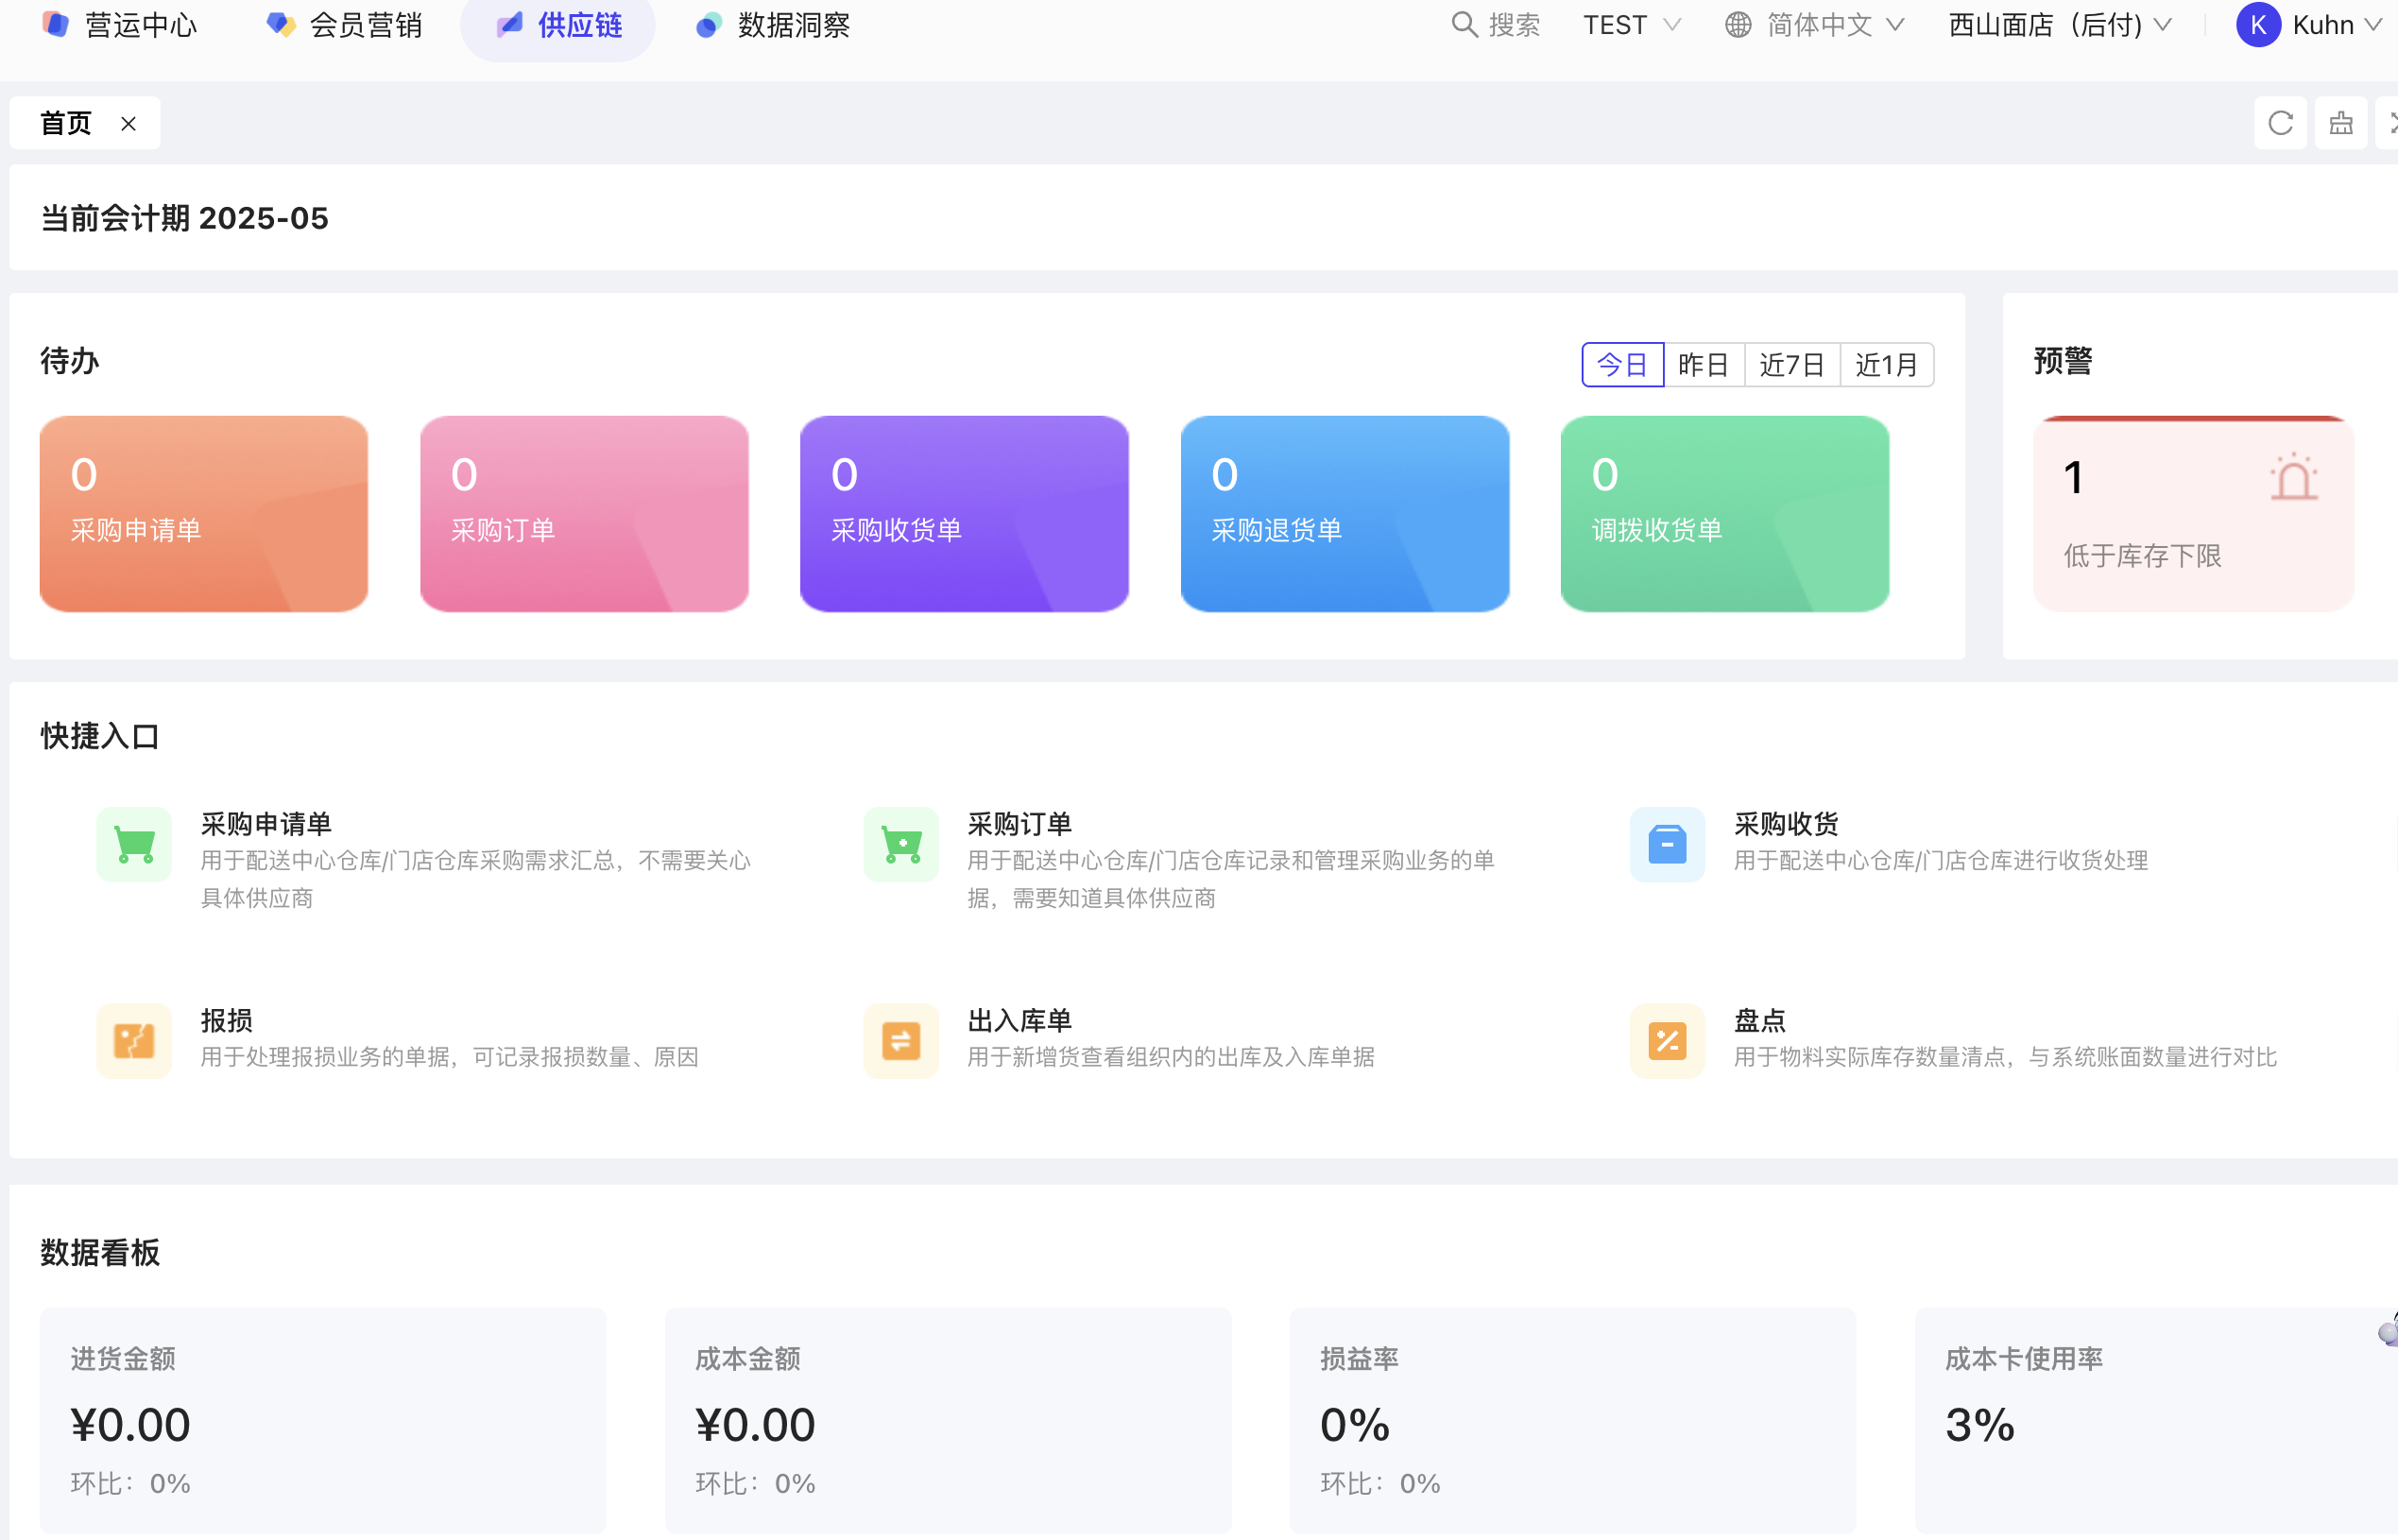
Task: Choose the 近1月 time range
Action: (1886, 365)
